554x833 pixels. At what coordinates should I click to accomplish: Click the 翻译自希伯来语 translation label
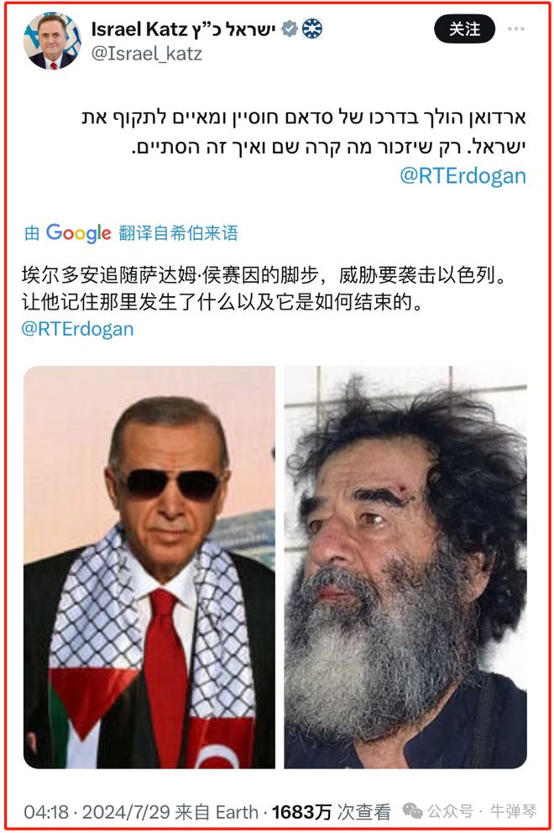coord(178,232)
